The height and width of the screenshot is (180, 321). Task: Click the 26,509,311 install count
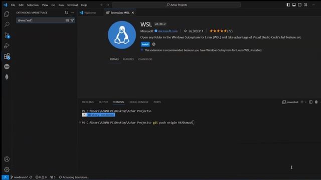point(194,31)
